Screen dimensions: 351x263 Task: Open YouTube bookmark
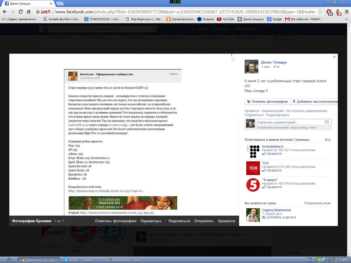click(x=225, y=19)
